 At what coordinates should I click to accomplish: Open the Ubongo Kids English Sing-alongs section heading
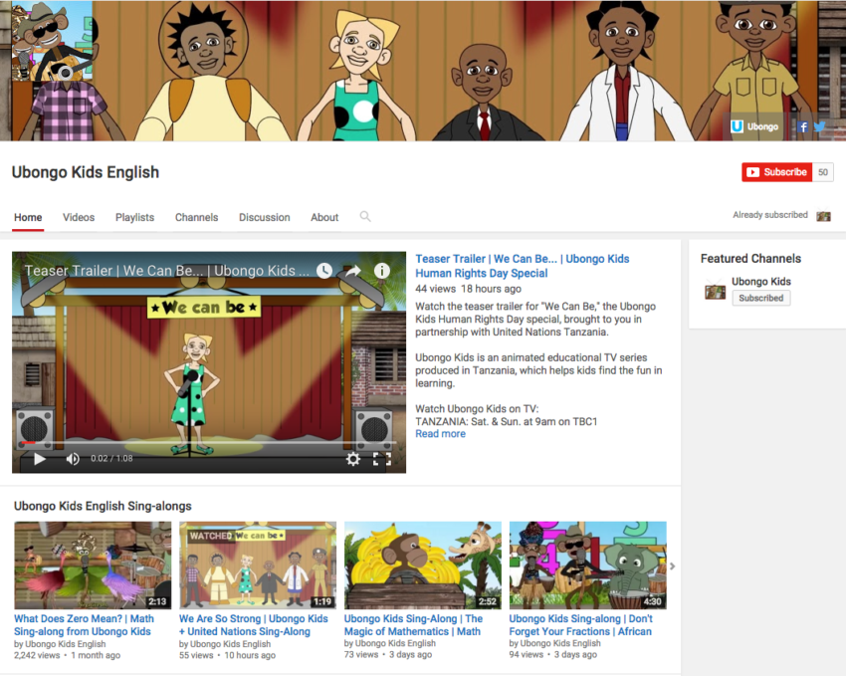click(x=103, y=506)
